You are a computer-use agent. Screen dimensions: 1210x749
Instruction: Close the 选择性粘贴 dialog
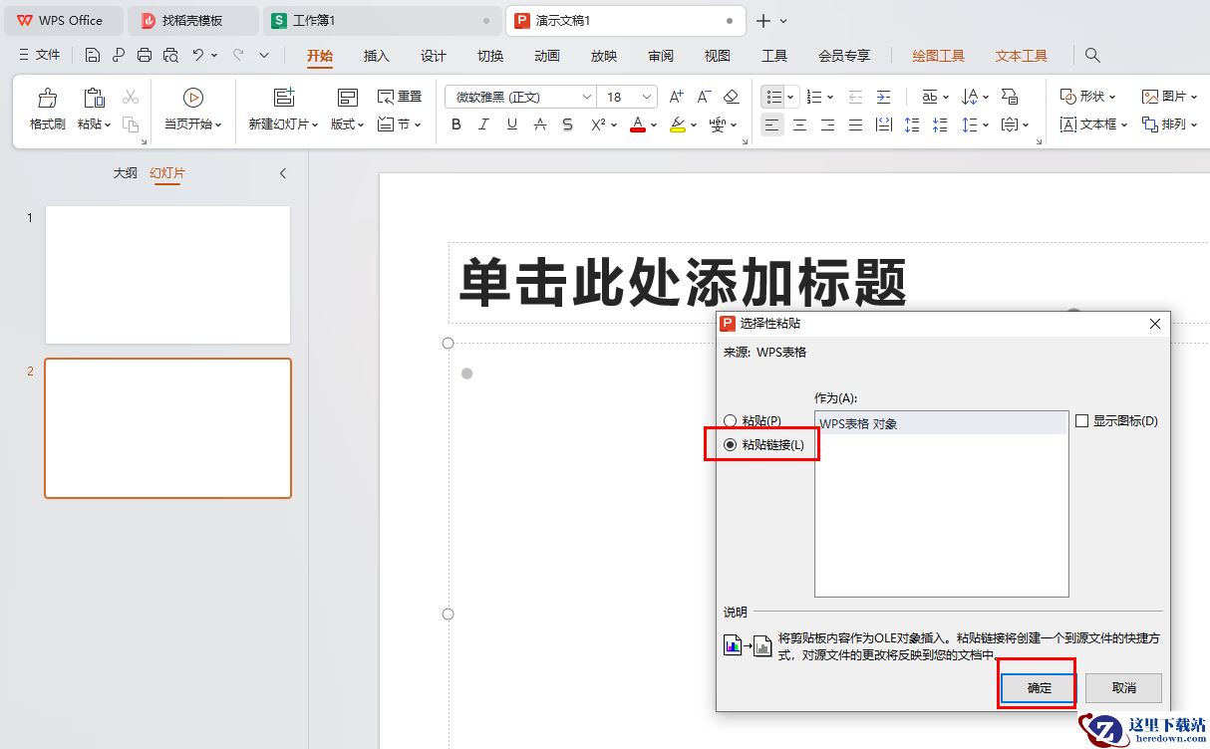click(x=1155, y=324)
